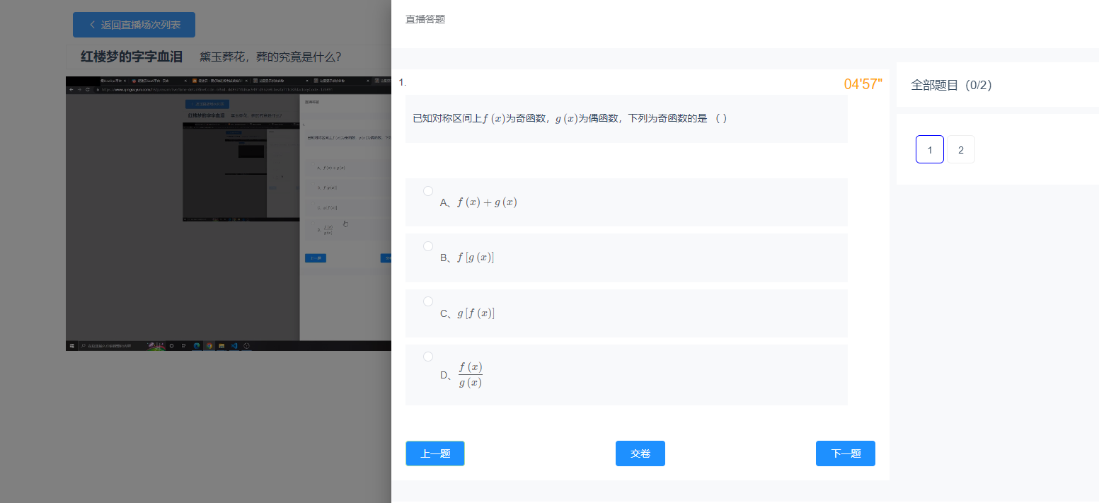Go back via 返回直播场次列表 button
The height and width of the screenshot is (503, 1099).
pyautogui.click(x=134, y=25)
